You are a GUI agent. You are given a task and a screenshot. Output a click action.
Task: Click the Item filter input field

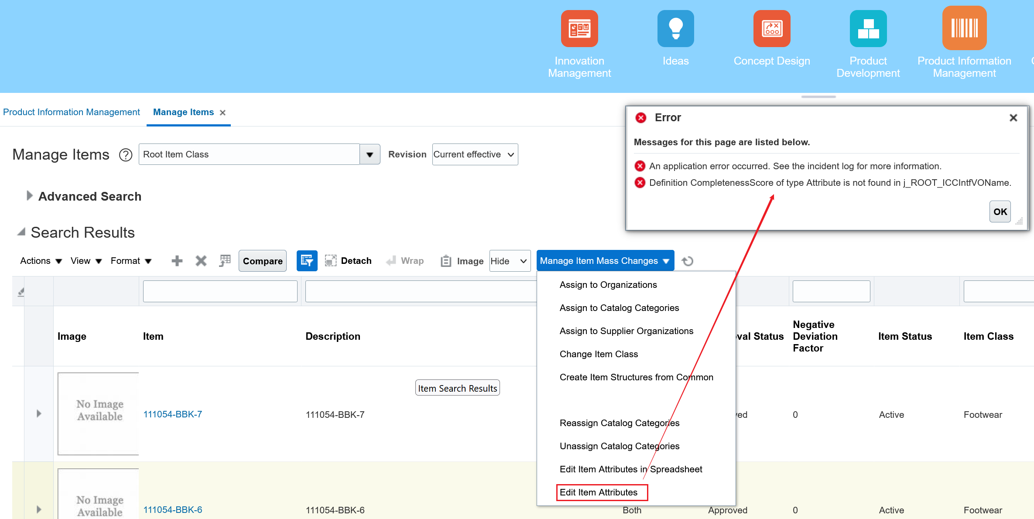[220, 291]
